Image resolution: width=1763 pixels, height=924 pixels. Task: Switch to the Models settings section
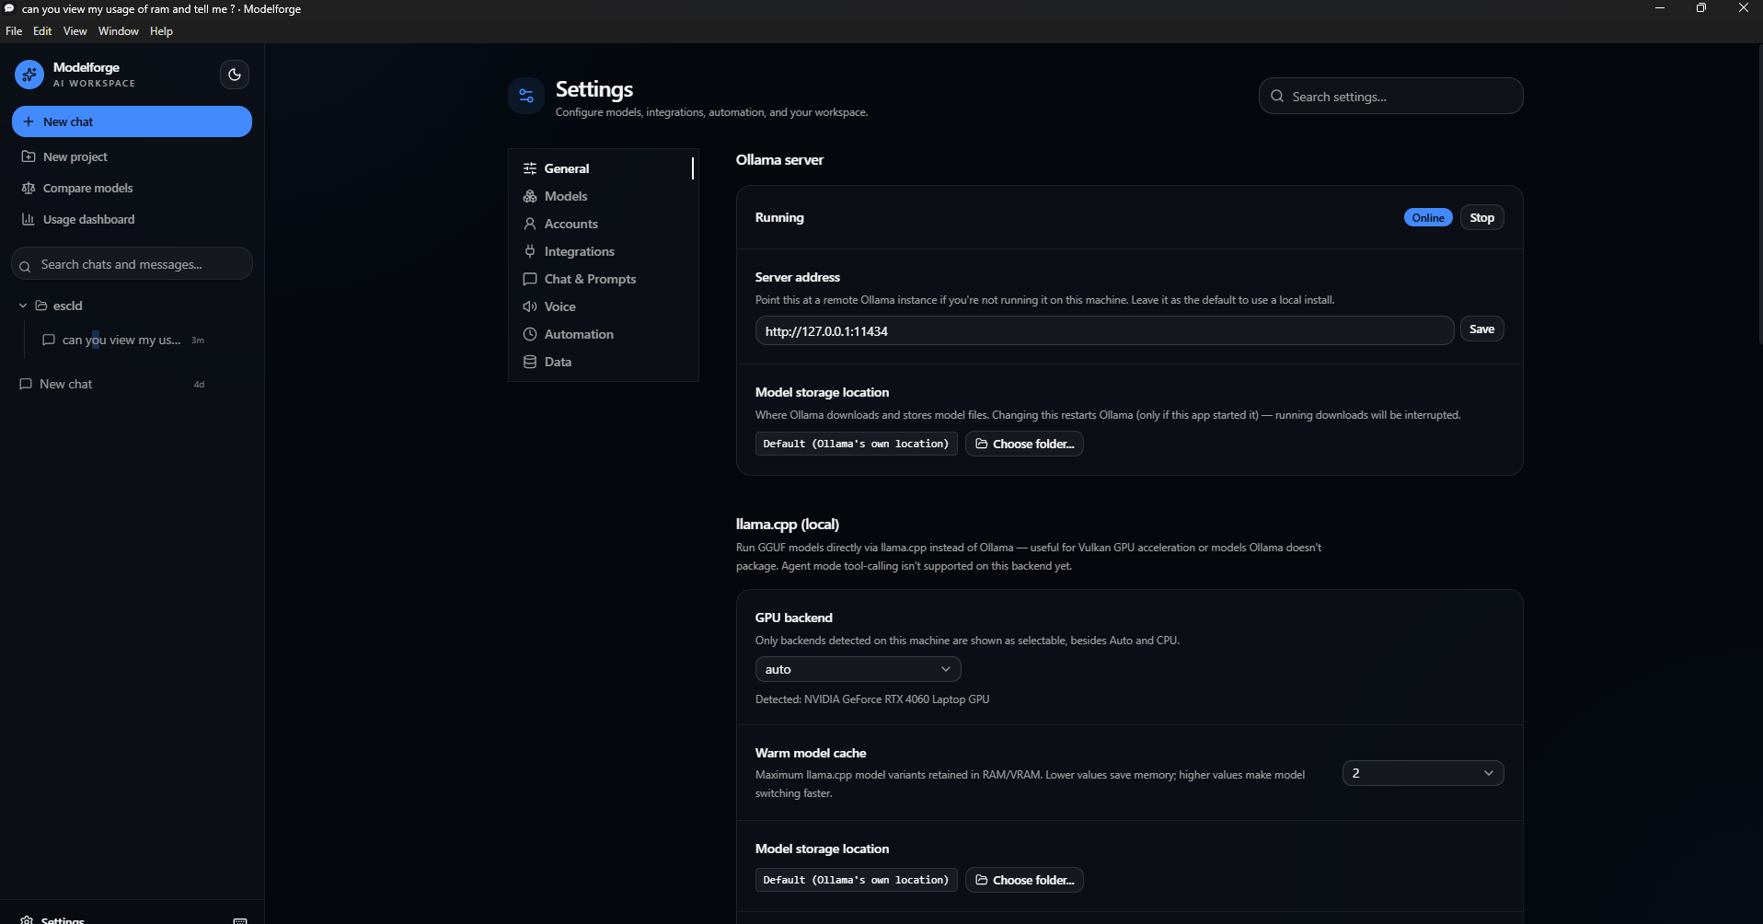603,196
